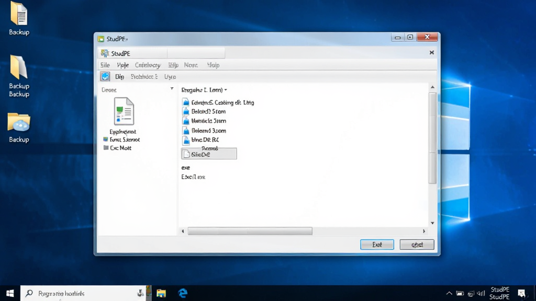The image size is (536, 301).
Task: Click icon of first list entry 'Cstimg'
Action: (186, 102)
